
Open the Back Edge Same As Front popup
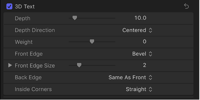point(130,77)
